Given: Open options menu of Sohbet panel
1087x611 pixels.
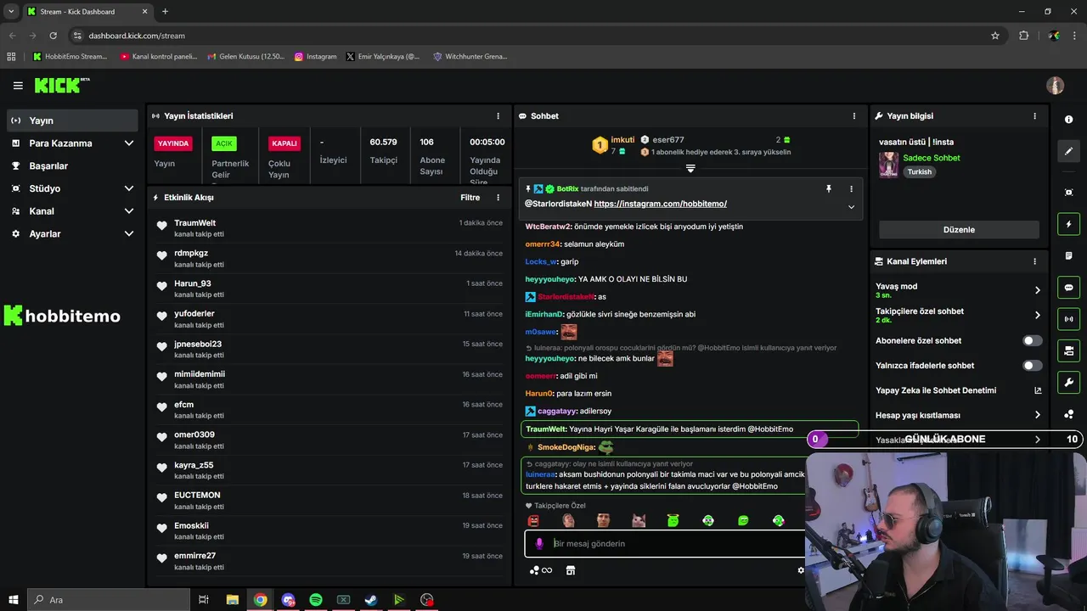Looking at the screenshot, I should pos(854,116).
